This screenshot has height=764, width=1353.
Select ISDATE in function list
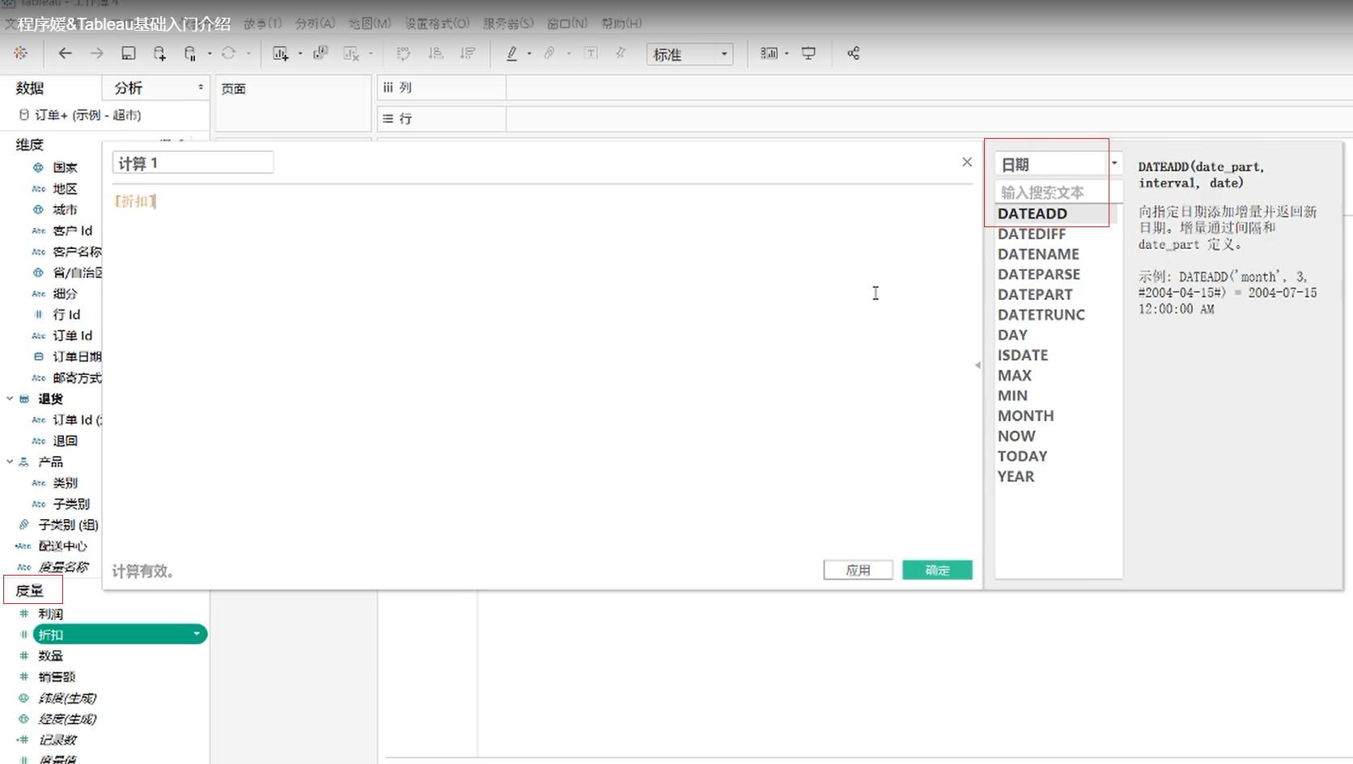coord(1023,355)
